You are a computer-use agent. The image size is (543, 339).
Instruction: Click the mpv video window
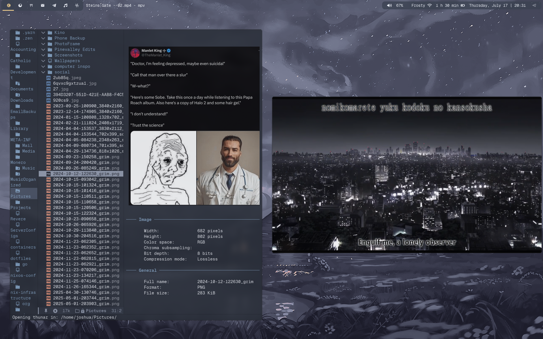coord(407,174)
